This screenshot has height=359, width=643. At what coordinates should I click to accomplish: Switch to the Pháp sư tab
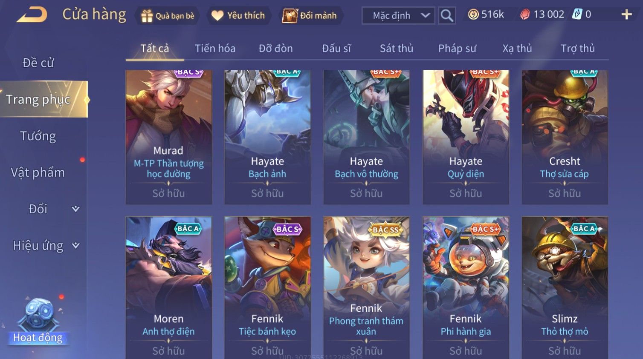point(457,49)
